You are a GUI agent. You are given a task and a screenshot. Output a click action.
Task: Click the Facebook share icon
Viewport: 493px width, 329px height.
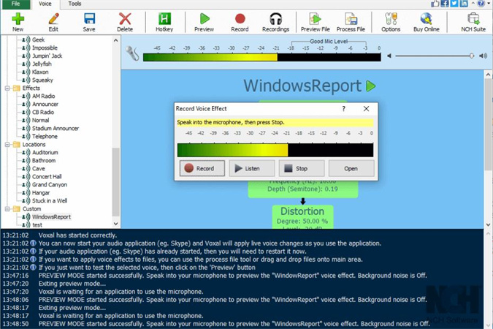coord(445,4)
